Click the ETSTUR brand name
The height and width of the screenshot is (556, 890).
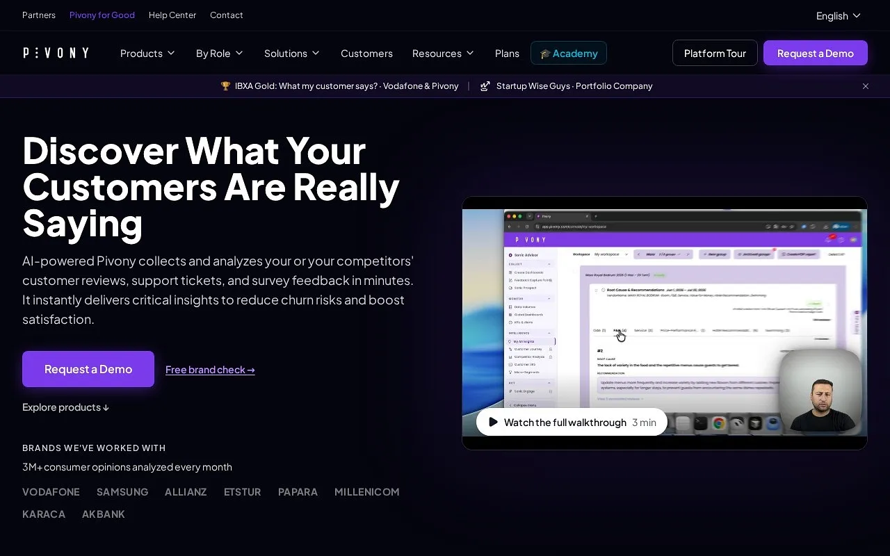pos(243,492)
